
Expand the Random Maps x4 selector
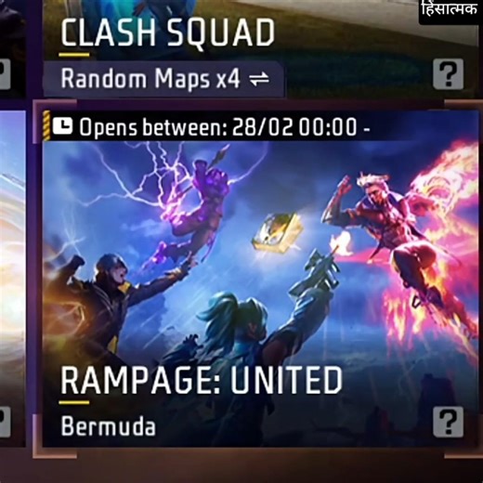coord(163,79)
